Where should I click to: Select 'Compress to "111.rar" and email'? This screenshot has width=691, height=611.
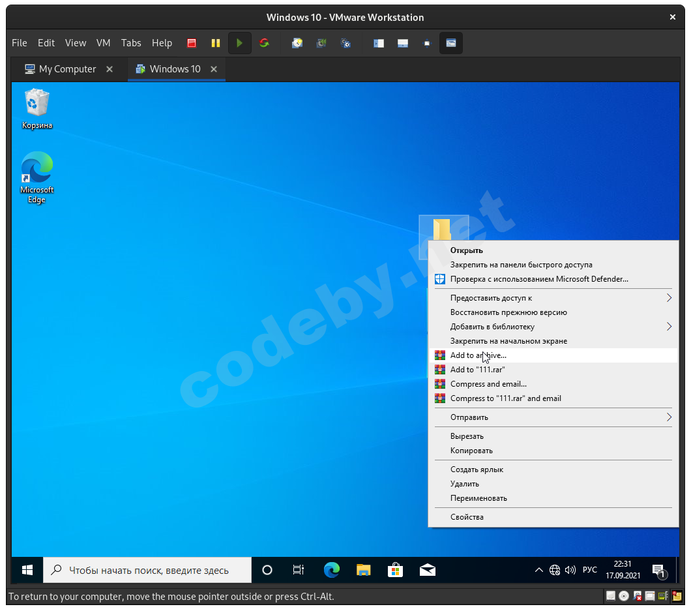click(553, 398)
